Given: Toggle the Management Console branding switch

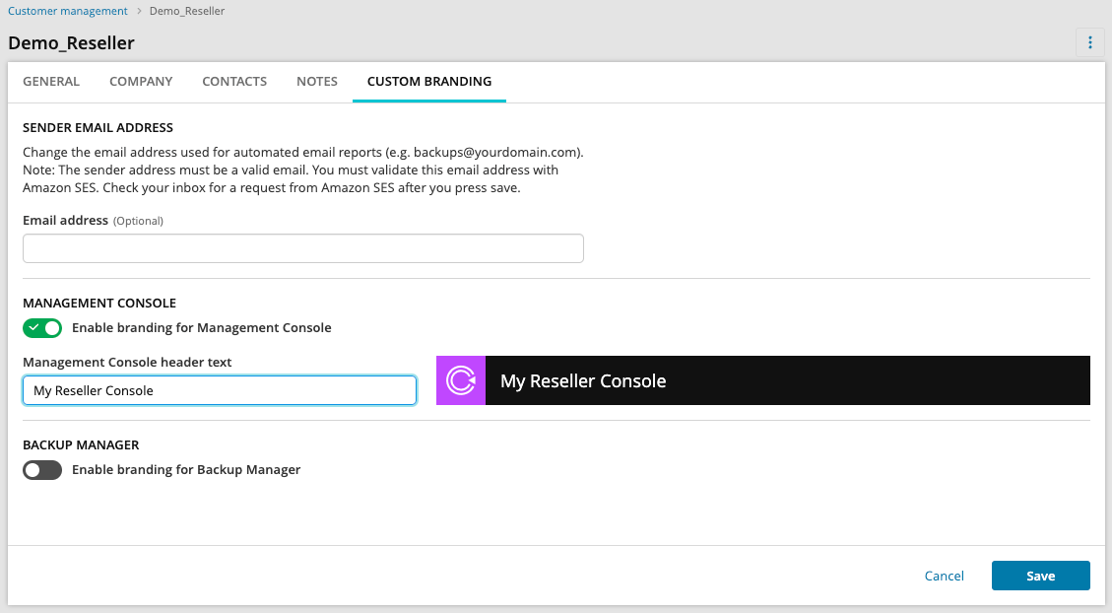Looking at the screenshot, I should pyautogui.click(x=42, y=327).
